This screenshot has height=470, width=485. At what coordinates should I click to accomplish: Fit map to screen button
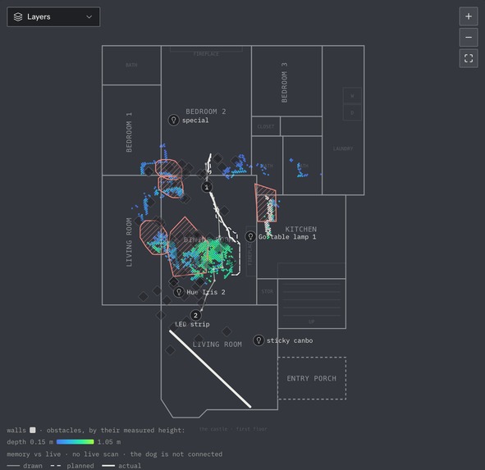pos(469,58)
